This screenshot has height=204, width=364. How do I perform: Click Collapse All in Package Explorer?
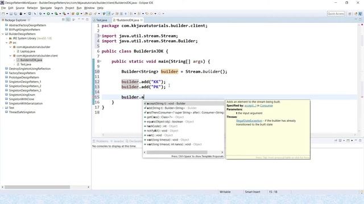[x=63, y=20]
